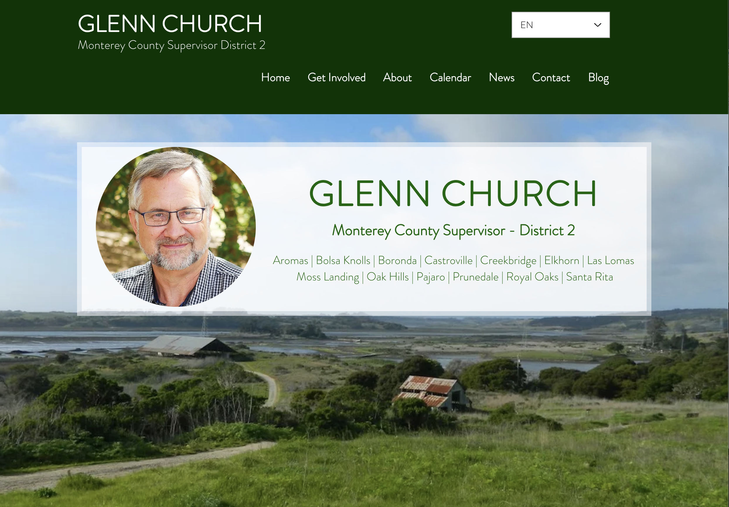Click the large green GLENN CHURCH heading
729x507 pixels.
tap(453, 193)
